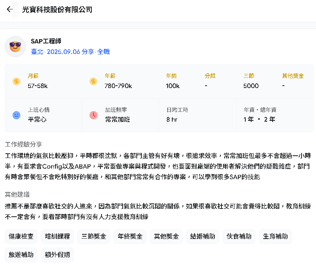Click the 1 年 · 2 年 seniority value
This screenshot has height=266, width=316.
(259, 119)
